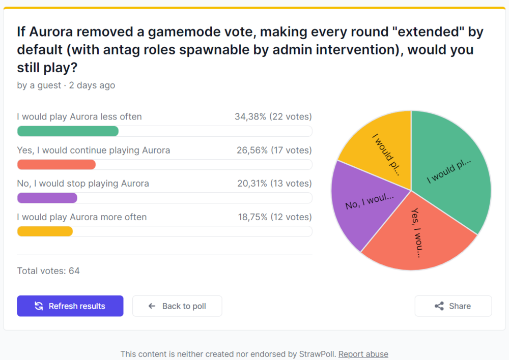Image resolution: width=509 pixels, height=360 pixels.
Task: Click 'No, I would stop playing Aurora' label
Action: (x=83, y=183)
